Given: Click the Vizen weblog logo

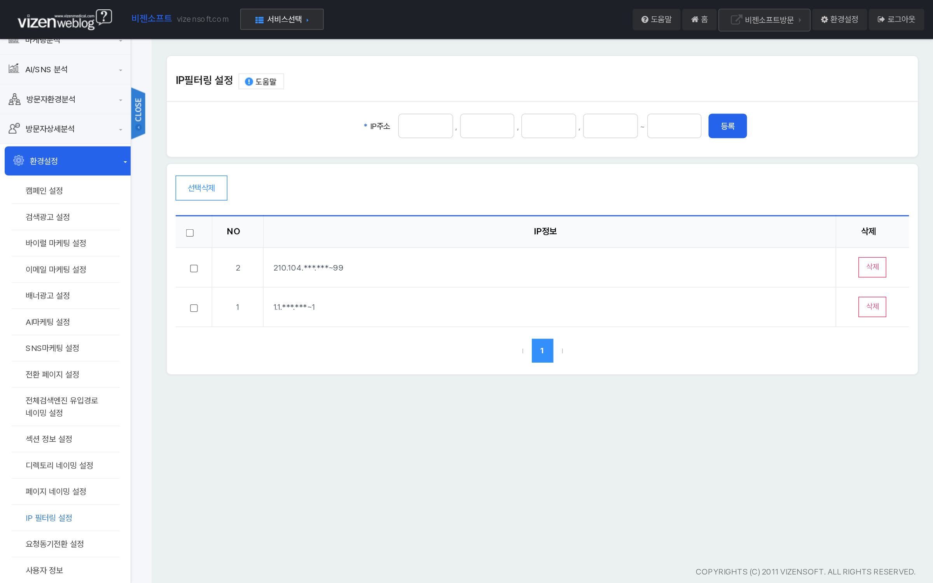Looking at the screenshot, I should [65, 19].
